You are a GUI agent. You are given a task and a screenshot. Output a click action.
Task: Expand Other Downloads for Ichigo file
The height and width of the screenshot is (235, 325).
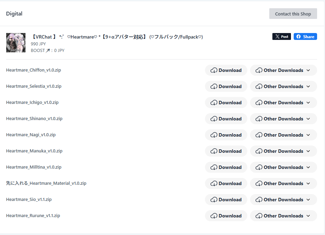[283, 103]
